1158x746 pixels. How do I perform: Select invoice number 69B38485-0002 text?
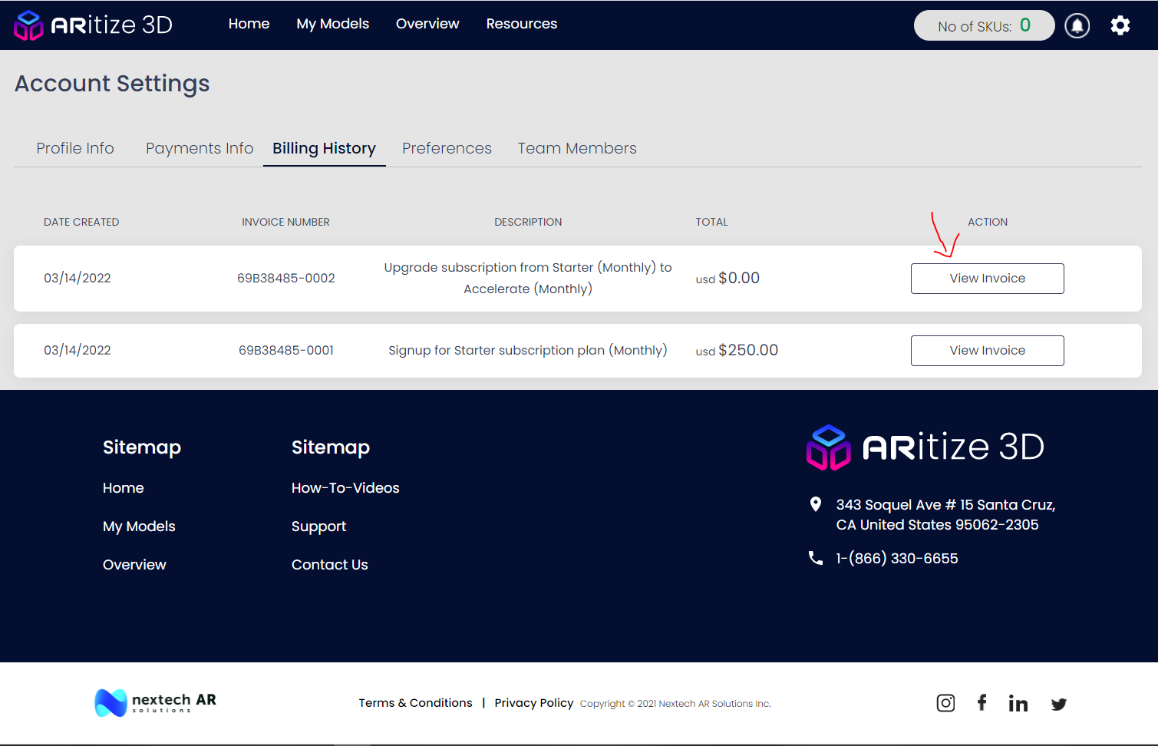286,278
